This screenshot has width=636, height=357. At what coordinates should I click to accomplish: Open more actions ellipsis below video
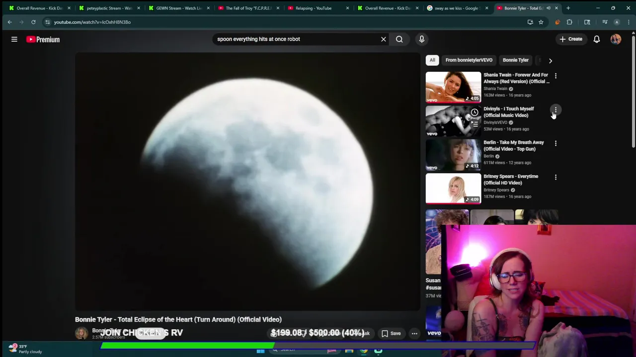click(414, 333)
